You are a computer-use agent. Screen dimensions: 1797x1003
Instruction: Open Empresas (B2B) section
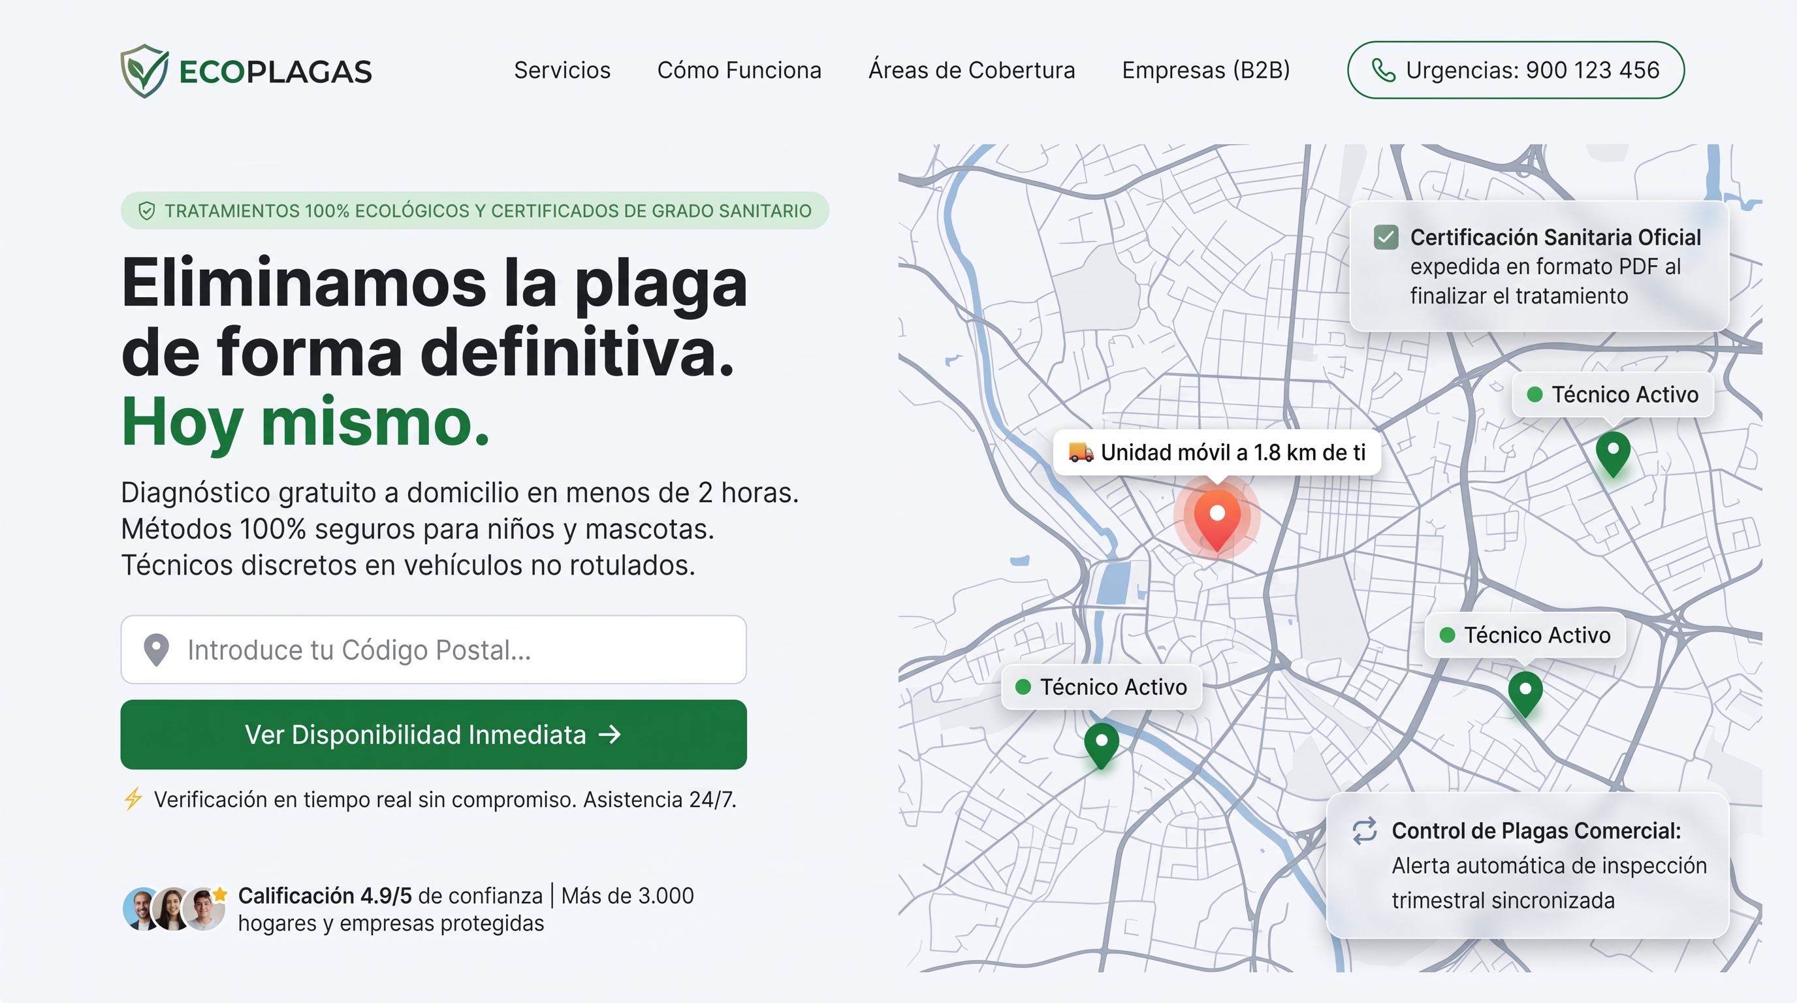pyautogui.click(x=1206, y=71)
